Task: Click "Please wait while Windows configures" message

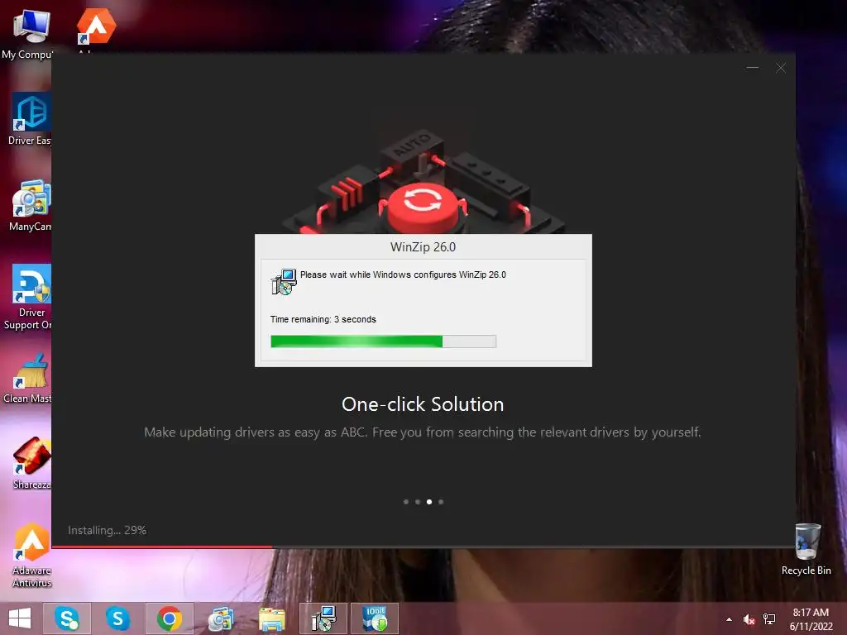Action: [x=403, y=275]
